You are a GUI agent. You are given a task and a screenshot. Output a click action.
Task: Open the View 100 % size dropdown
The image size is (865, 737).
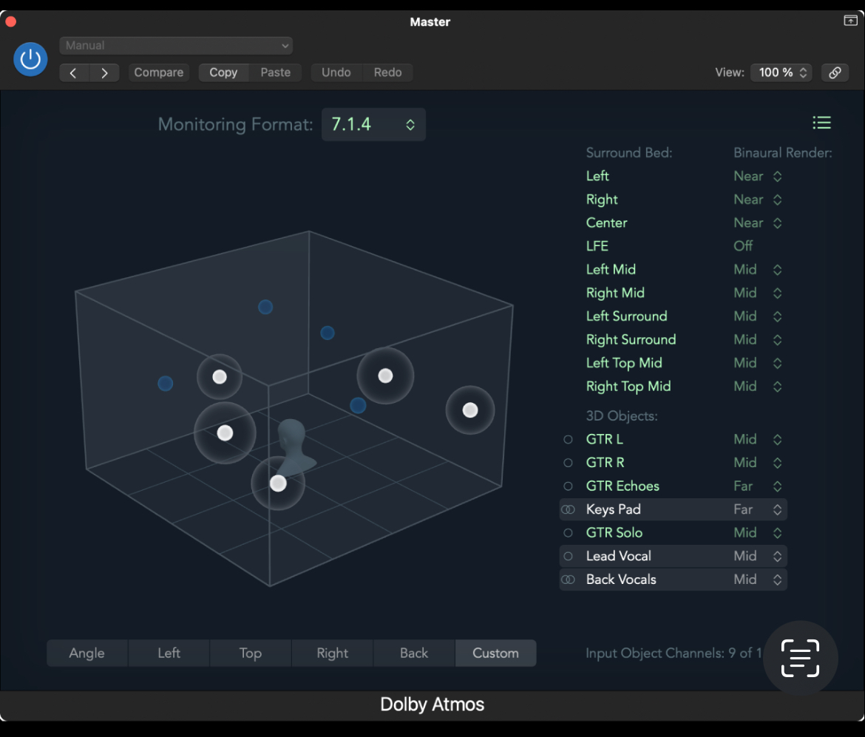[x=781, y=73]
